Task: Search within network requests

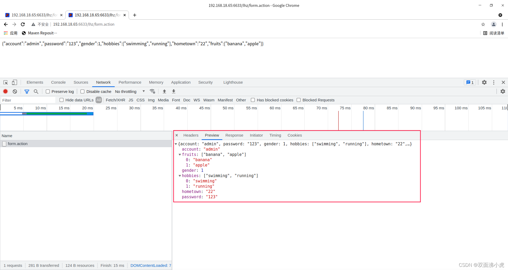Action: click(x=36, y=91)
